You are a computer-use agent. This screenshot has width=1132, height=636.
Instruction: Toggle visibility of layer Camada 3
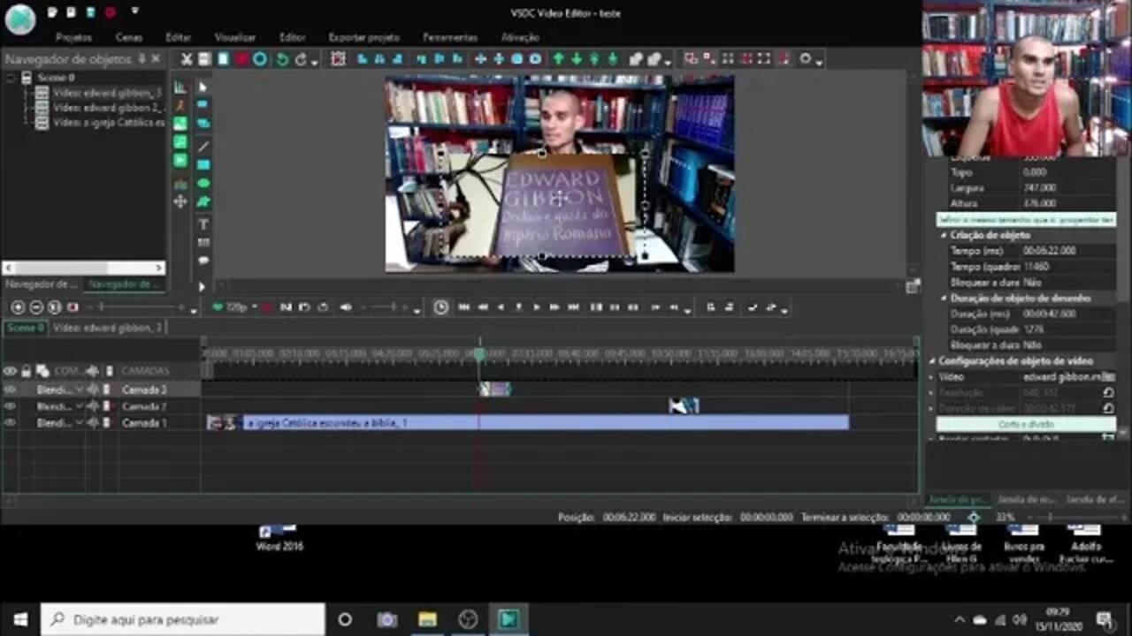coord(10,390)
